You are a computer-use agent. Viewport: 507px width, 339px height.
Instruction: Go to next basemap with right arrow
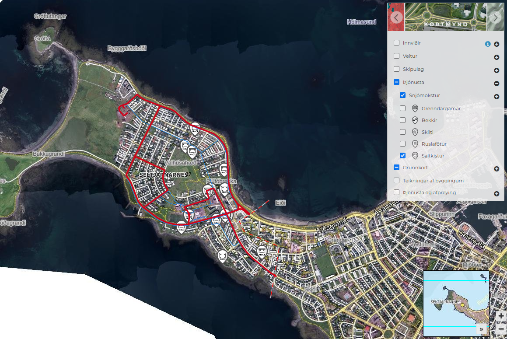click(495, 17)
